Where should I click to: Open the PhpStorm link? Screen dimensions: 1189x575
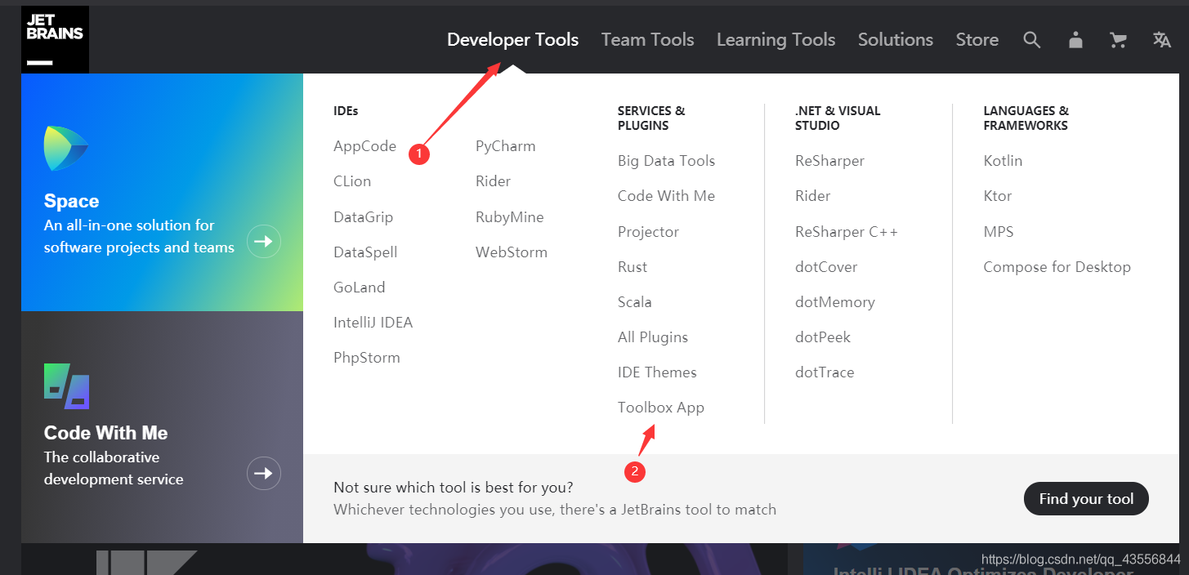(366, 358)
